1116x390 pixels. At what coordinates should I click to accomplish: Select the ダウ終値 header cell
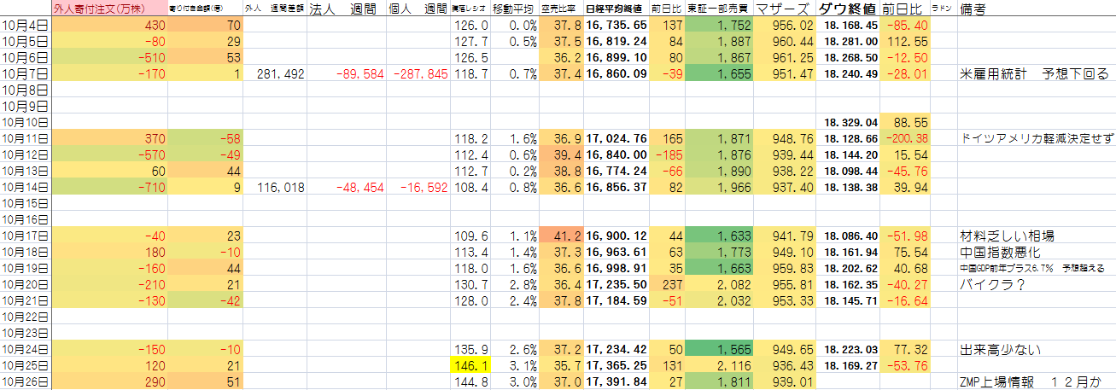click(x=847, y=9)
